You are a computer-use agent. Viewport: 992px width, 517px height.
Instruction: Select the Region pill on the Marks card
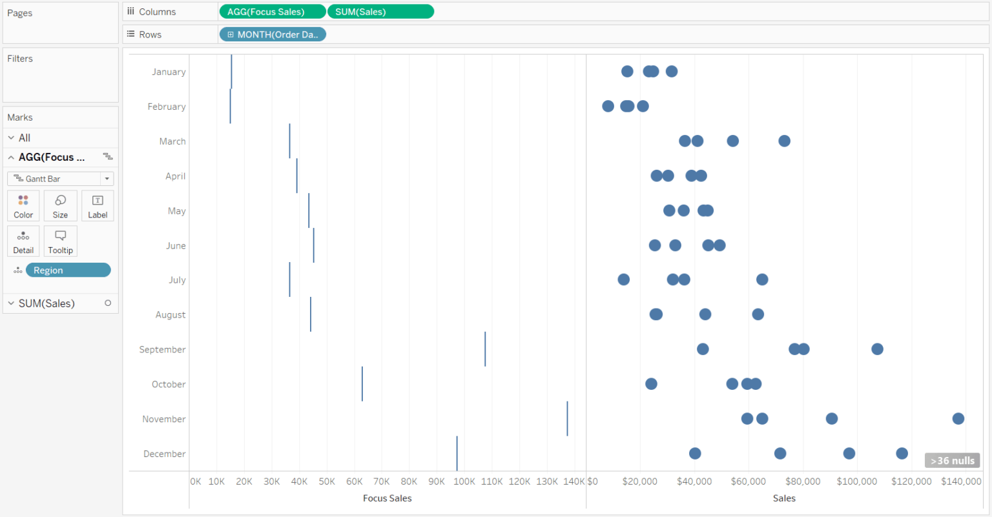tap(68, 270)
